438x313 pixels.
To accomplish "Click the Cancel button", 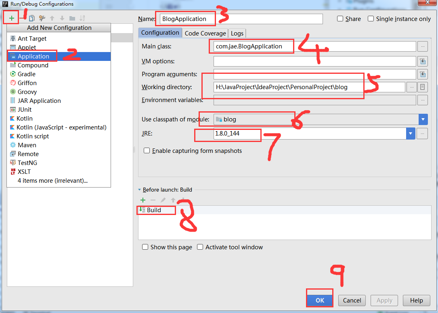I will tap(352, 300).
